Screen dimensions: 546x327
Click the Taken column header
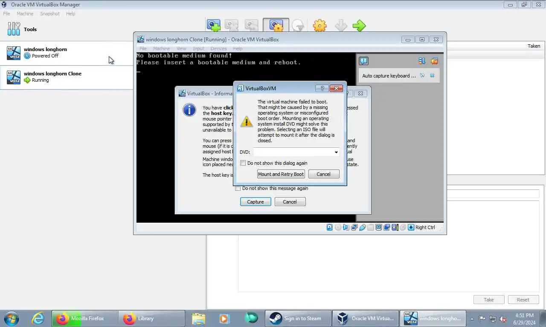[534, 46]
